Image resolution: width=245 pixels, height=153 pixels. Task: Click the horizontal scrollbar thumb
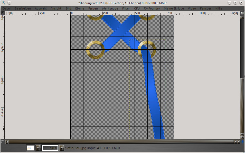pos(121,142)
